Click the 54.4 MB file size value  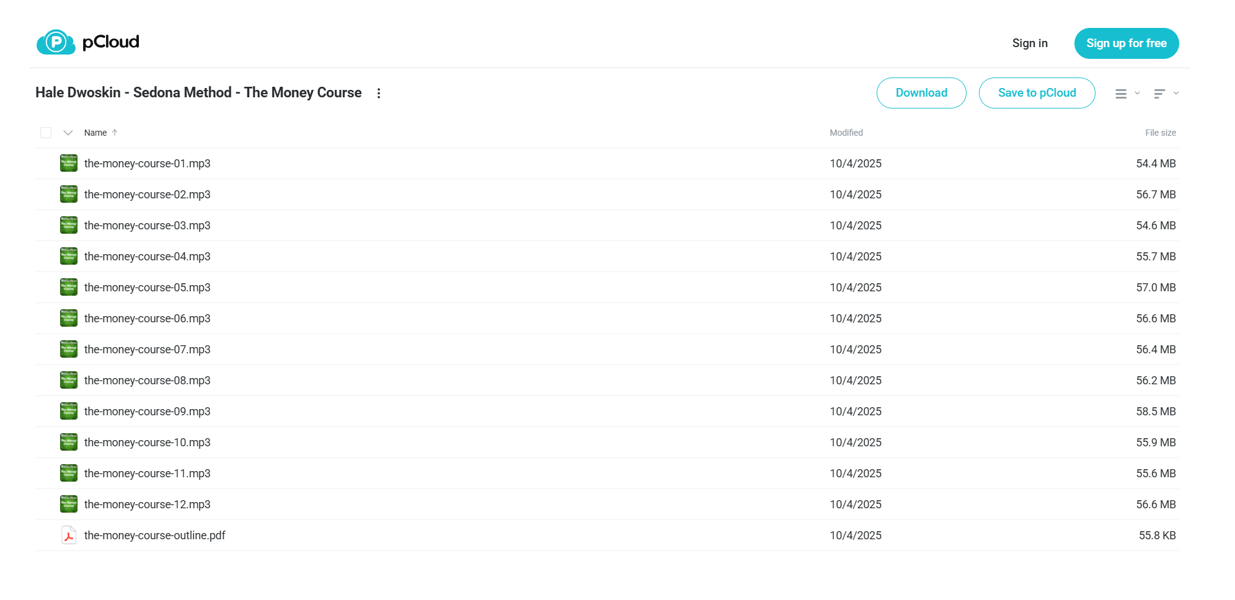(x=1156, y=164)
